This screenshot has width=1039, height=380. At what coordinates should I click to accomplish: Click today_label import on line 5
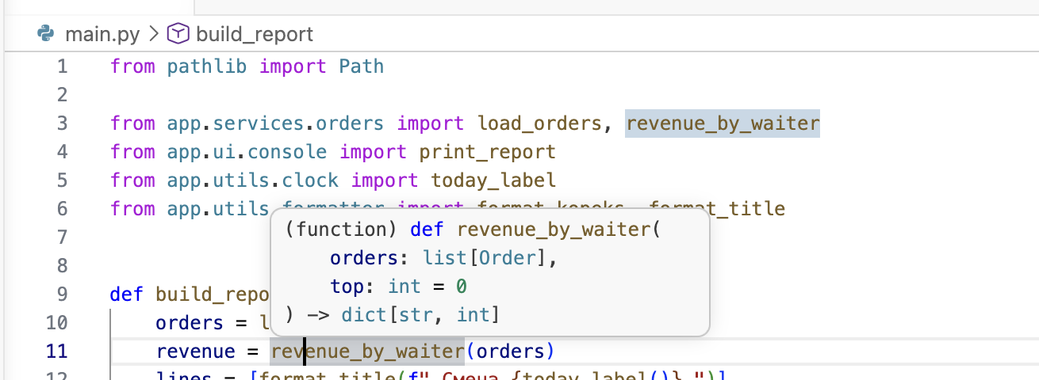click(x=493, y=180)
